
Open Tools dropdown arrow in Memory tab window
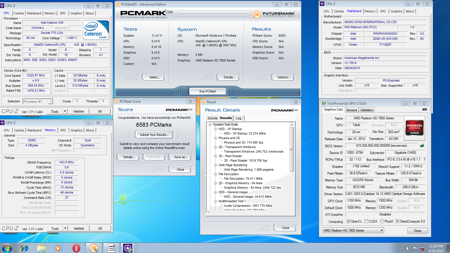[x=65, y=228]
